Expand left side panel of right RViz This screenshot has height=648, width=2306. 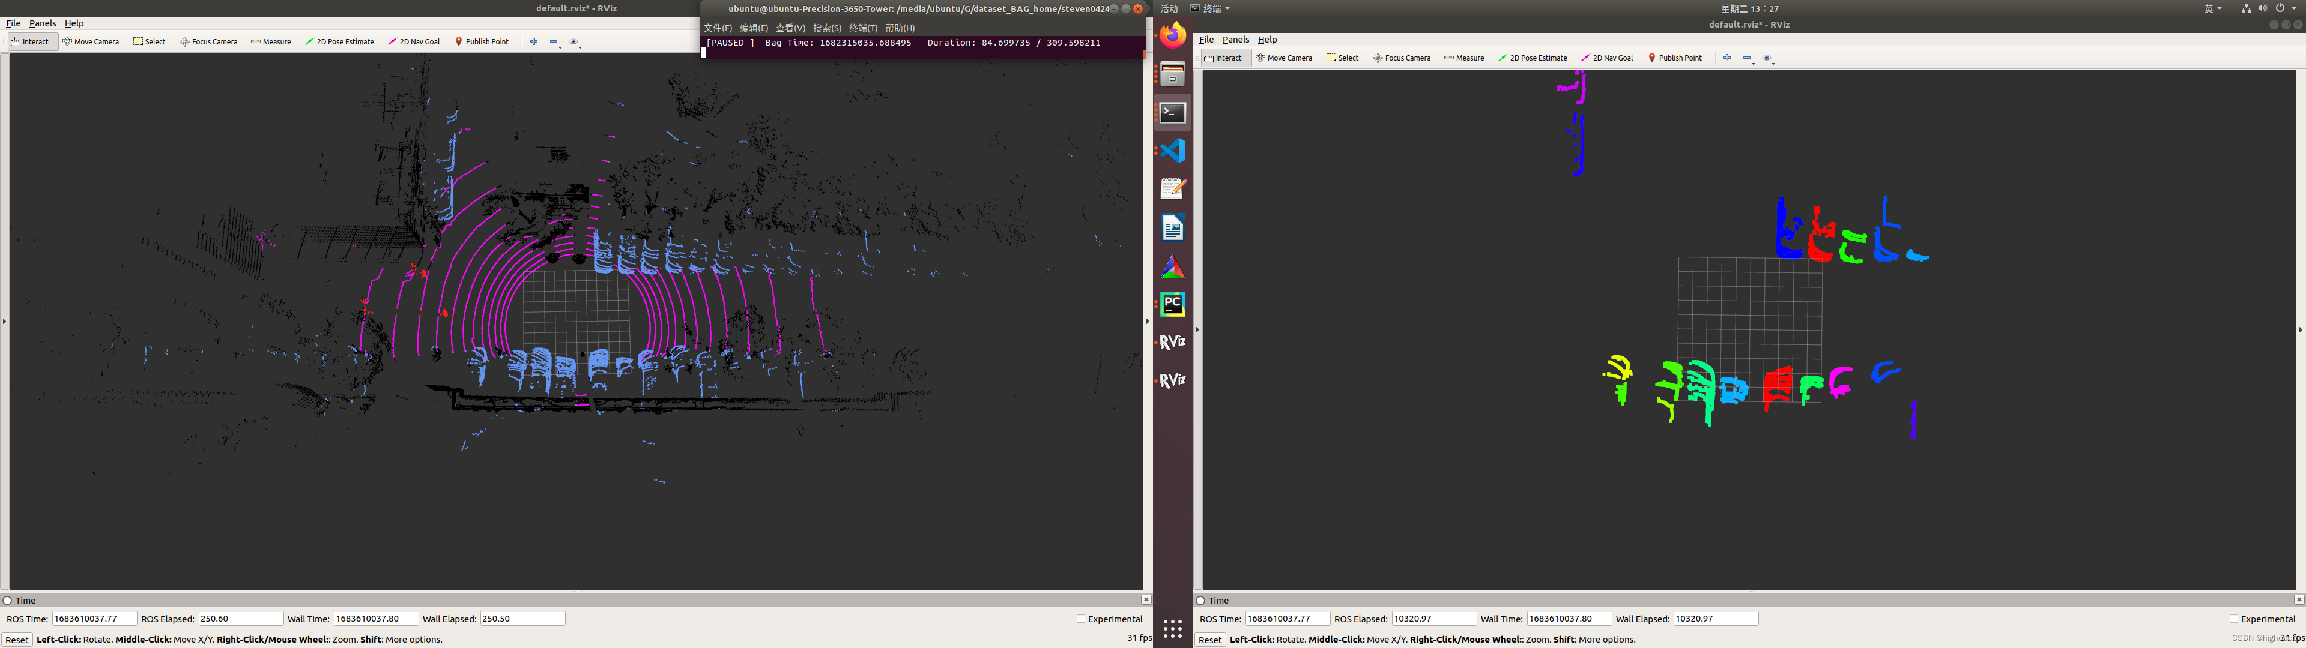pyautogui.click(x=1197, y=329)
